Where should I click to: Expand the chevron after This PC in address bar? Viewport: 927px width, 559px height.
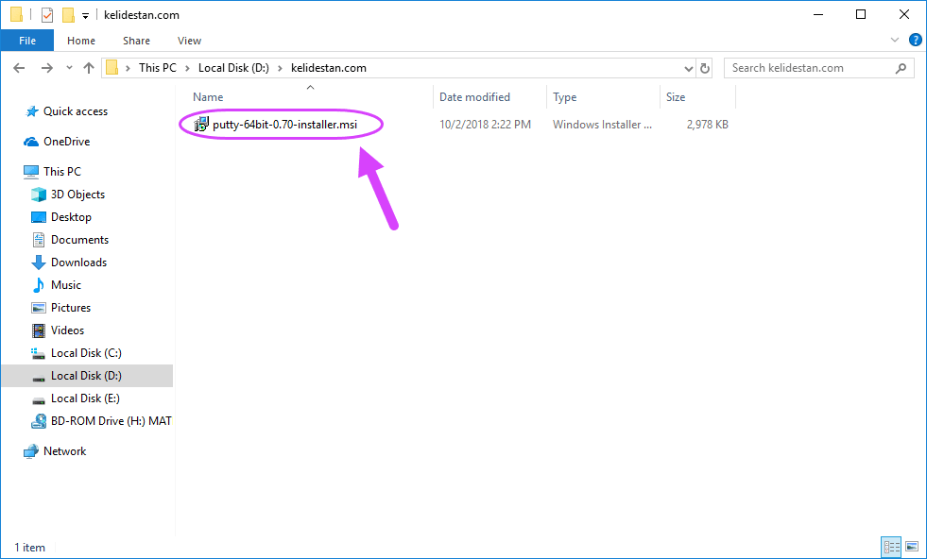click(187, 68)
